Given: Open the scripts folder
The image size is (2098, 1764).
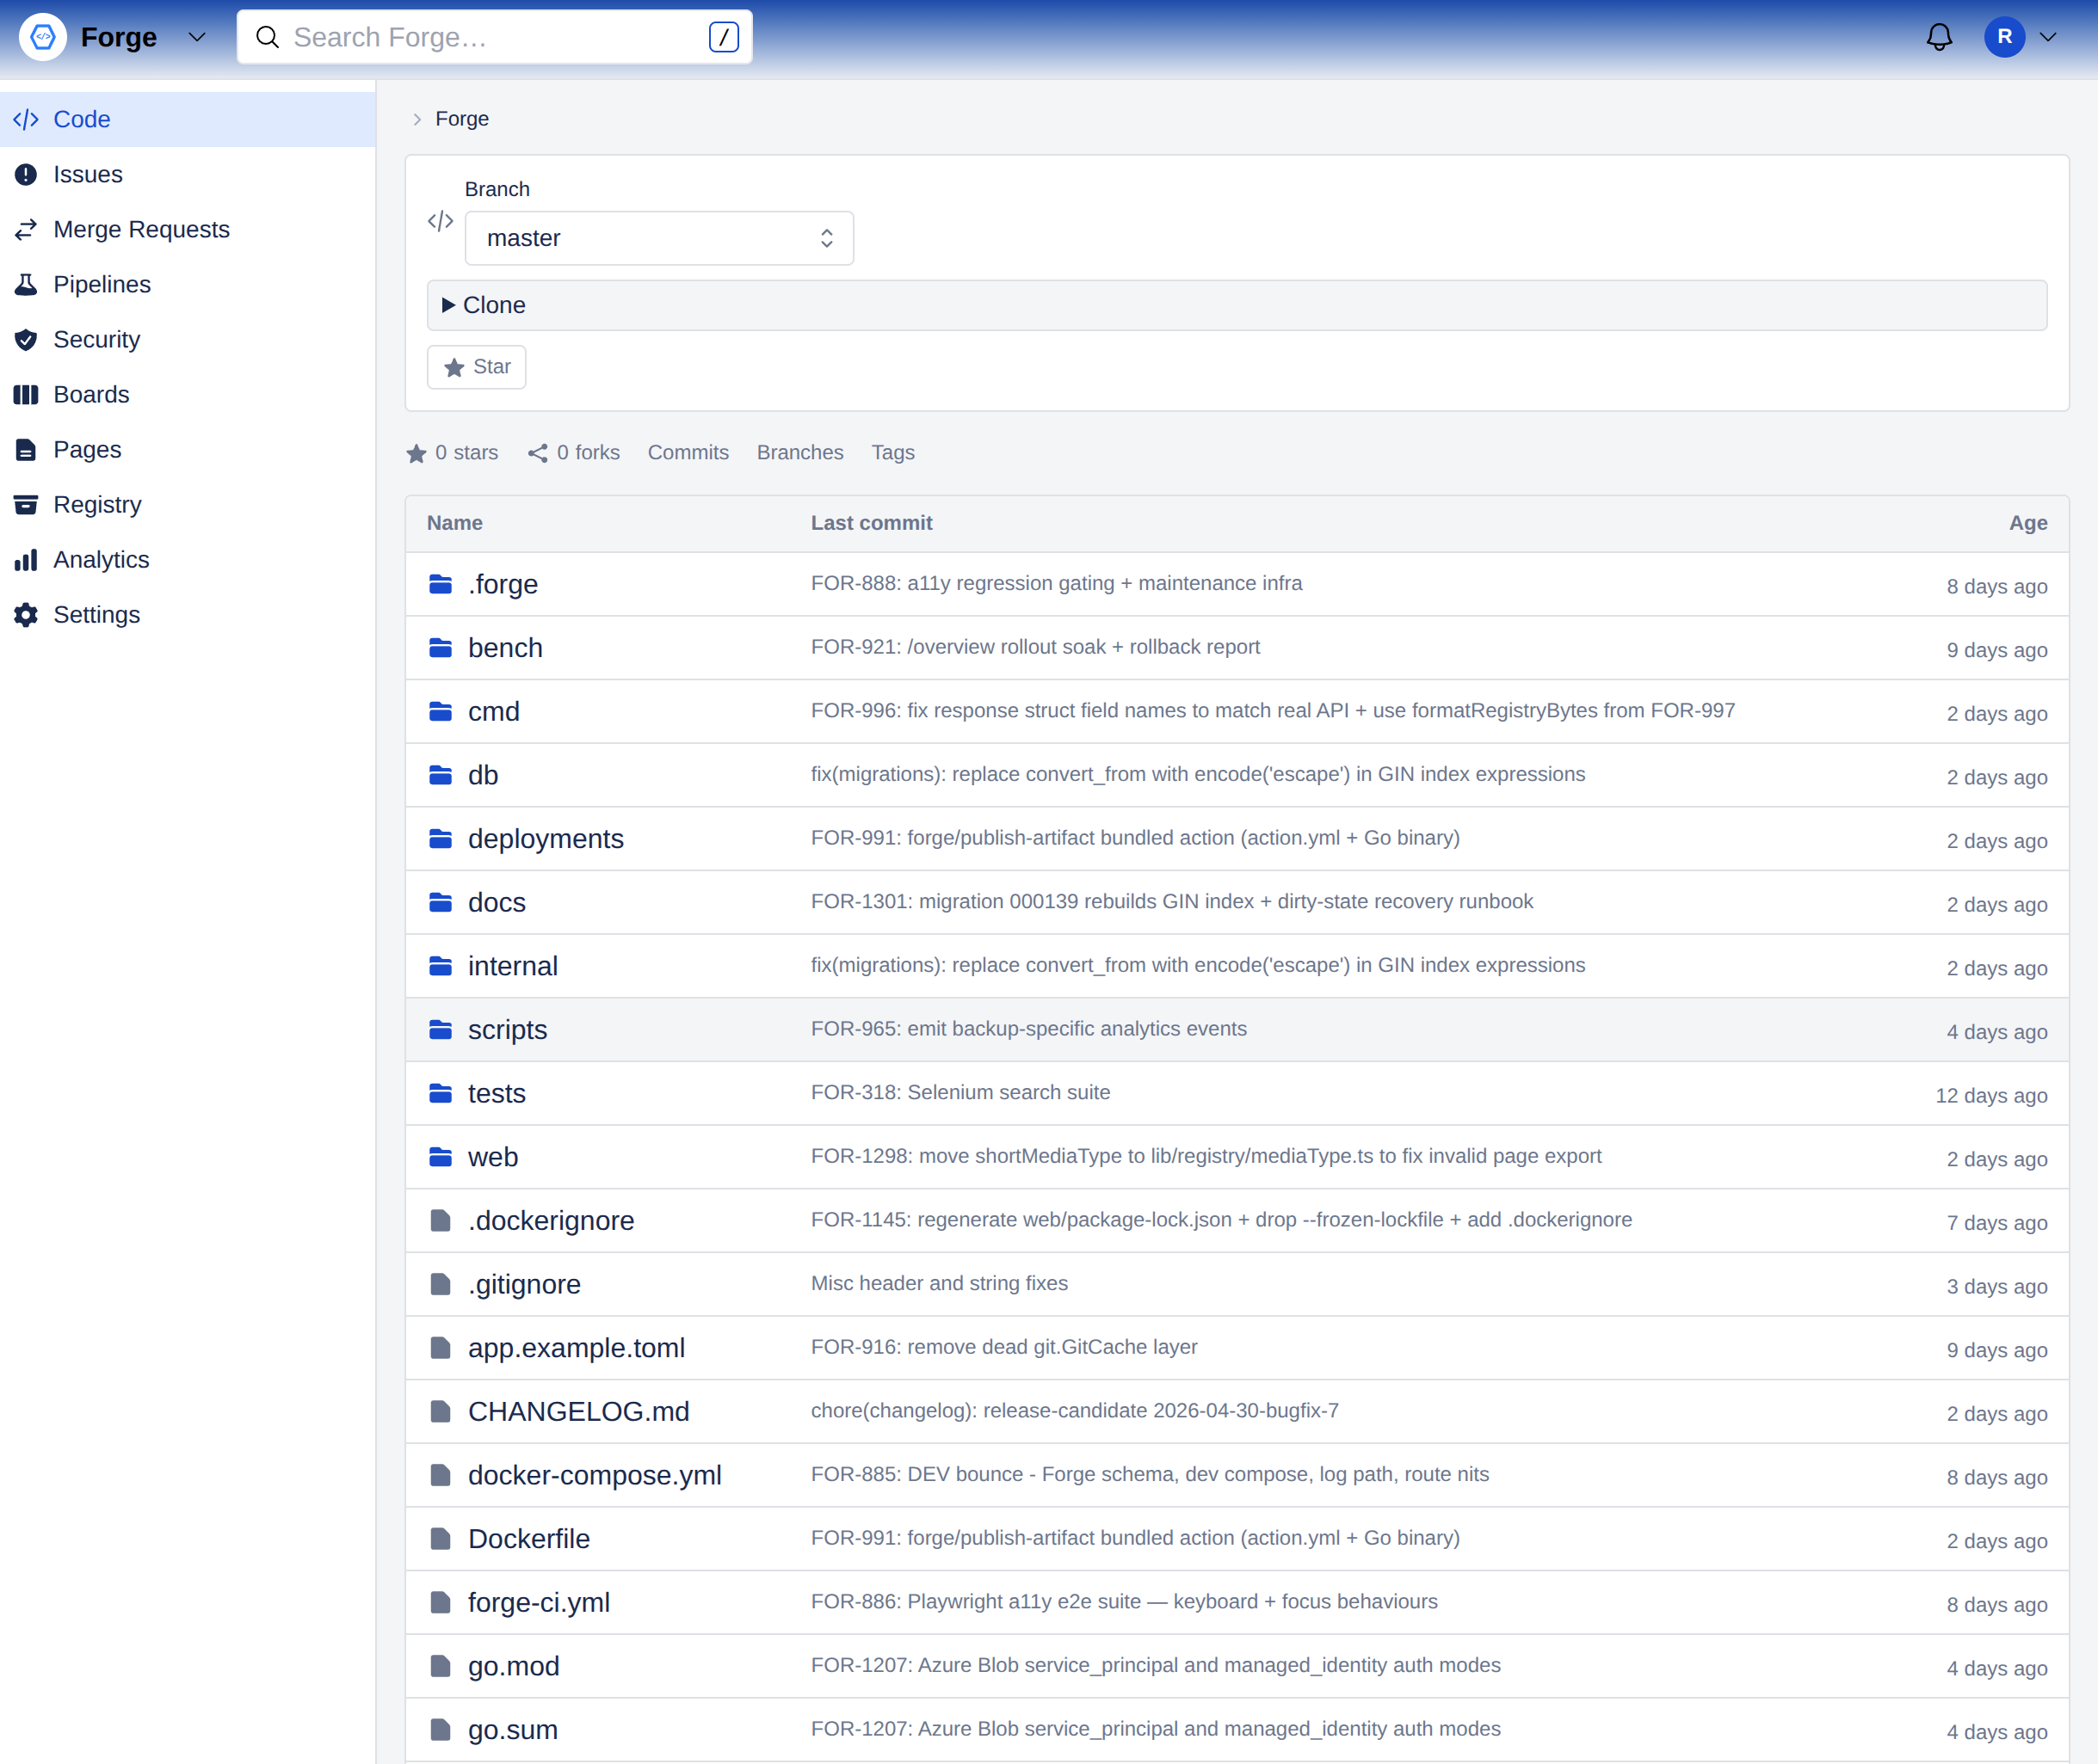Looking at the screenshot, I should pos(507,1030).
